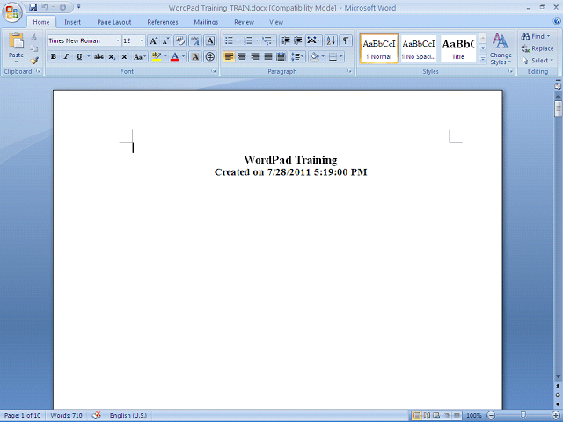This screenshot has height=422, width=563.
Task: Open the Insert tab
Action: pyautogui.click(x=72, y=22)
